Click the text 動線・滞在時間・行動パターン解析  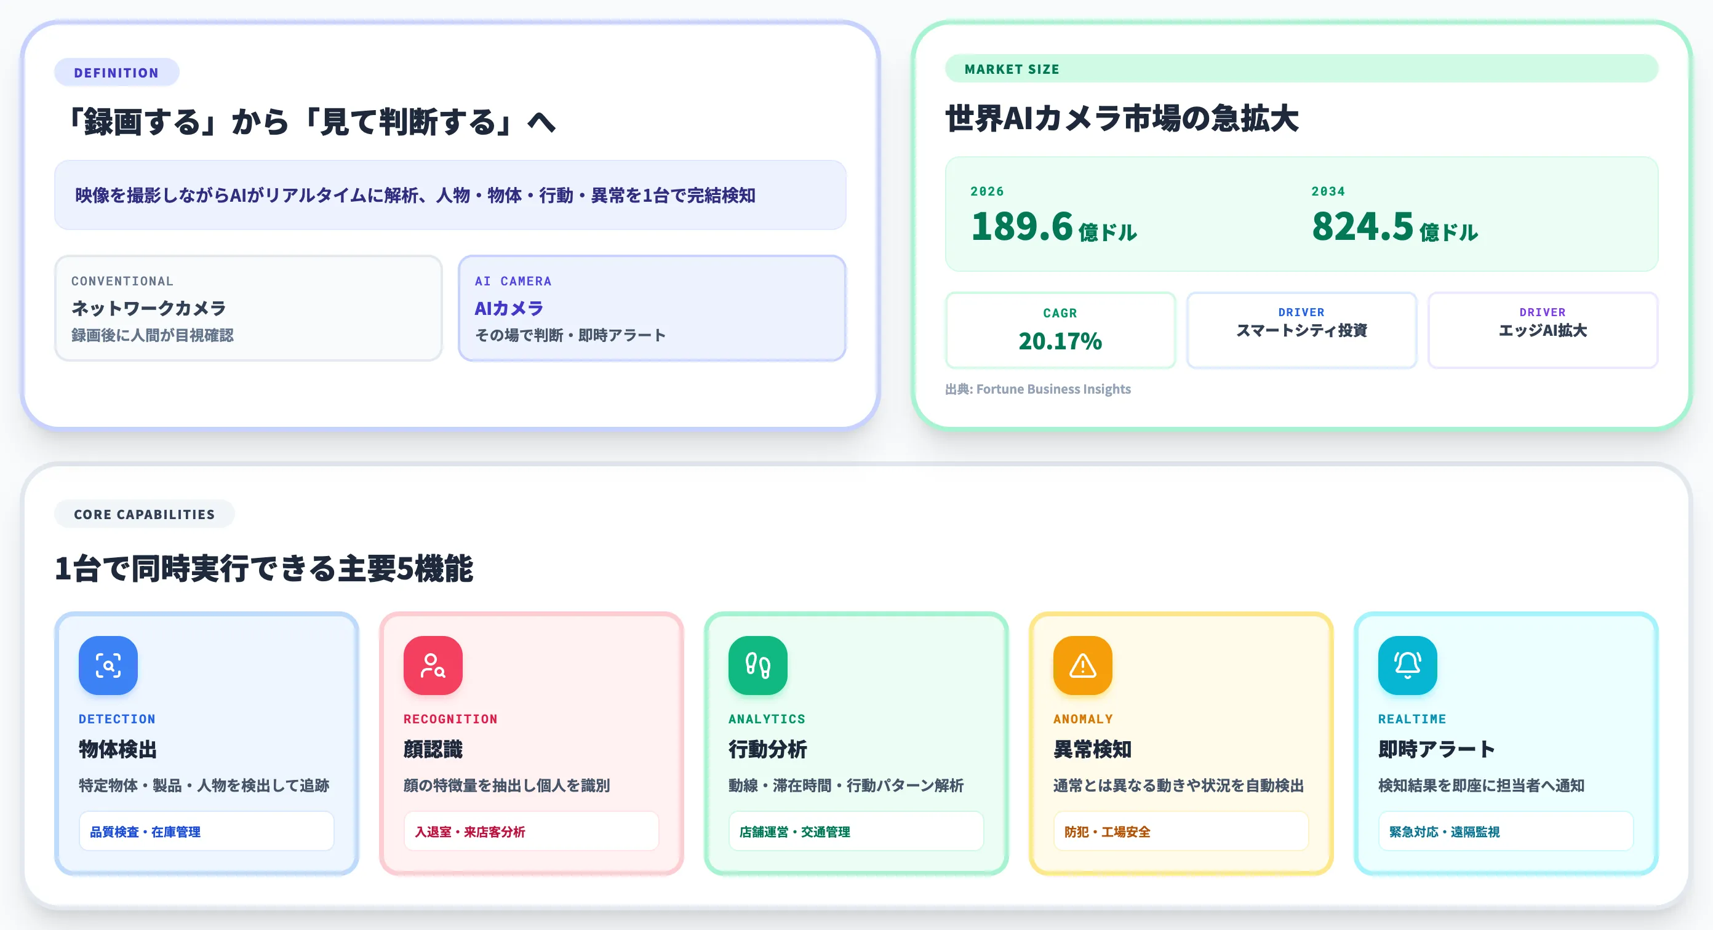click(846, 785)
